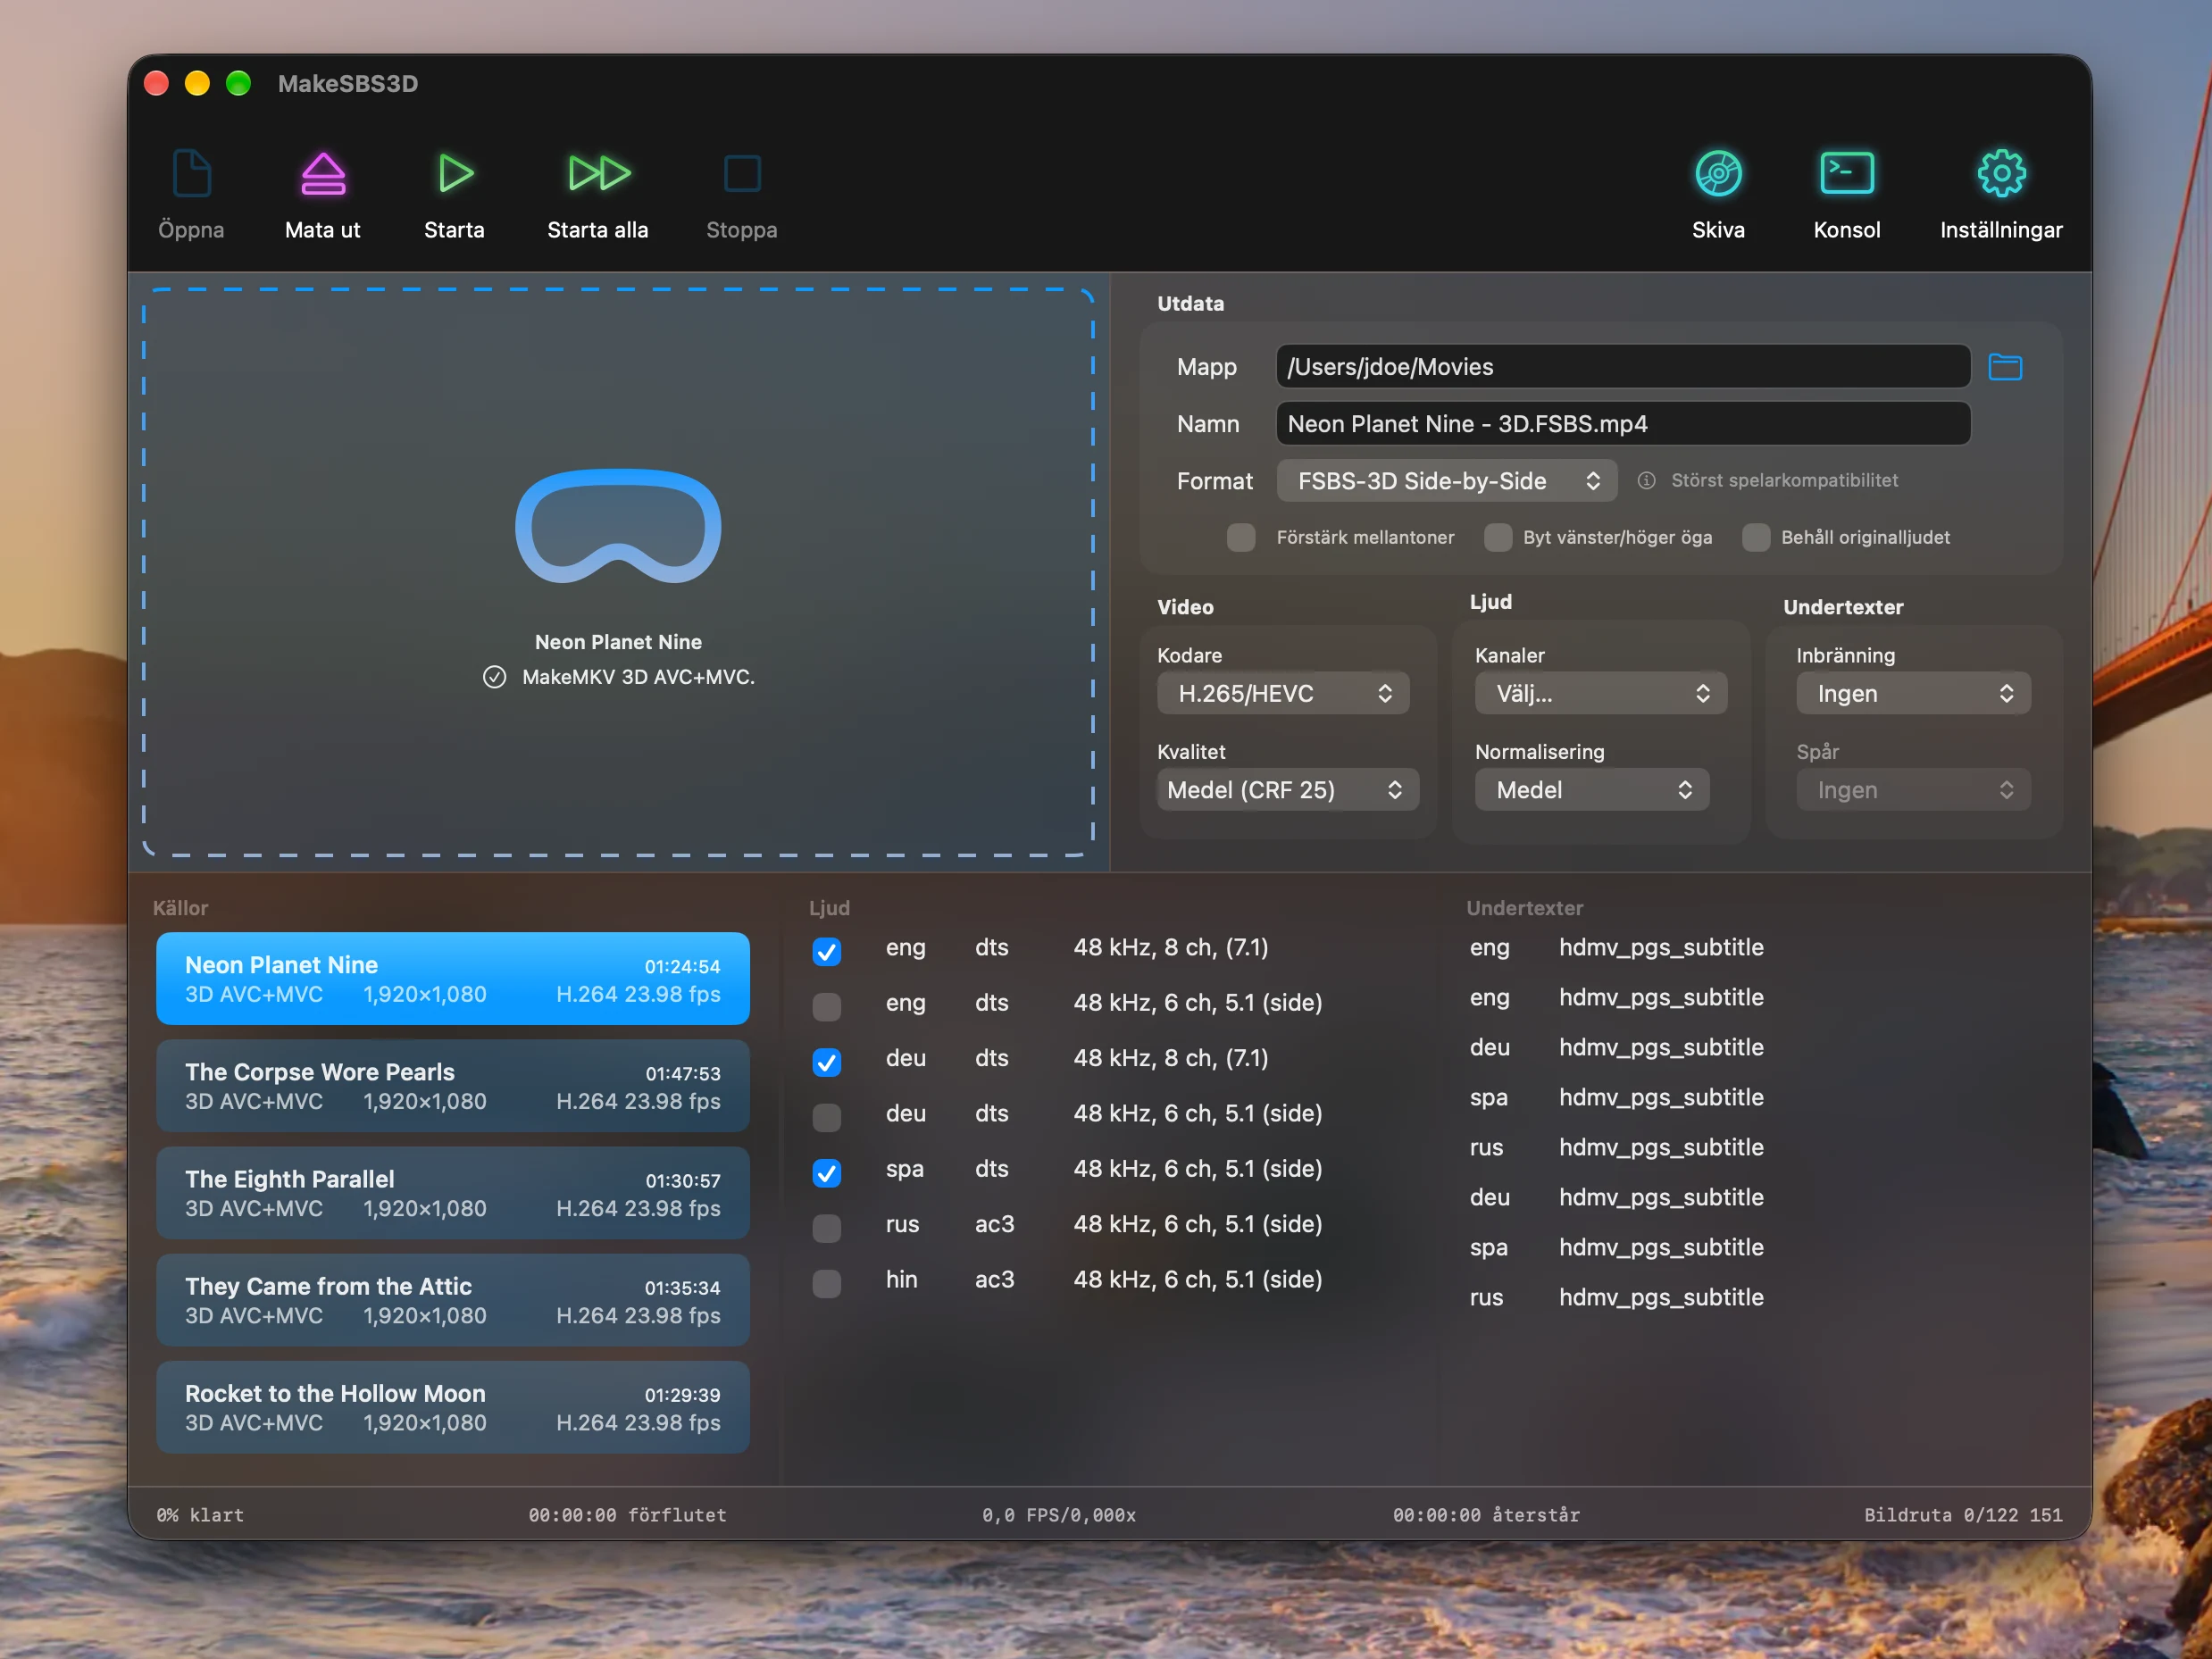Select the Neon Planet Nine source
This screenshot has width=2212, height=1659.
point(453,979)
